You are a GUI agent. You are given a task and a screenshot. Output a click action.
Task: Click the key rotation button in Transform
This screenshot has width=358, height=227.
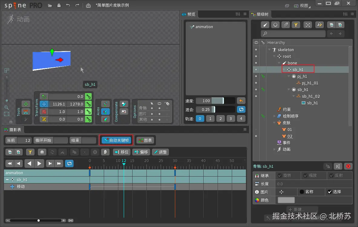point(88,96)
